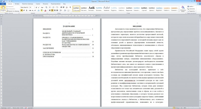Open the Select (Выделить) dropdown

click(191, 11)
